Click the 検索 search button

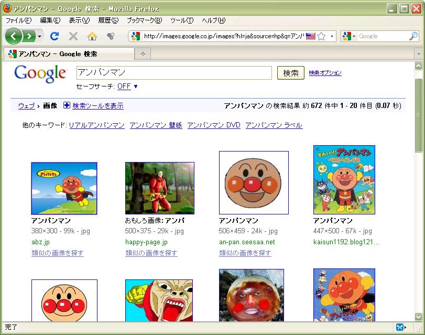[290, 73]
